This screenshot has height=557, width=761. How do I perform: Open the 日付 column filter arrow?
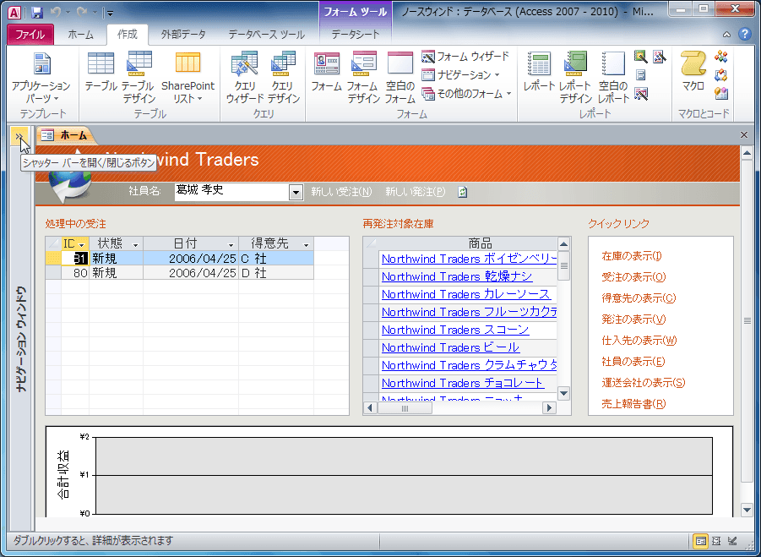click(x=231, y=245)
